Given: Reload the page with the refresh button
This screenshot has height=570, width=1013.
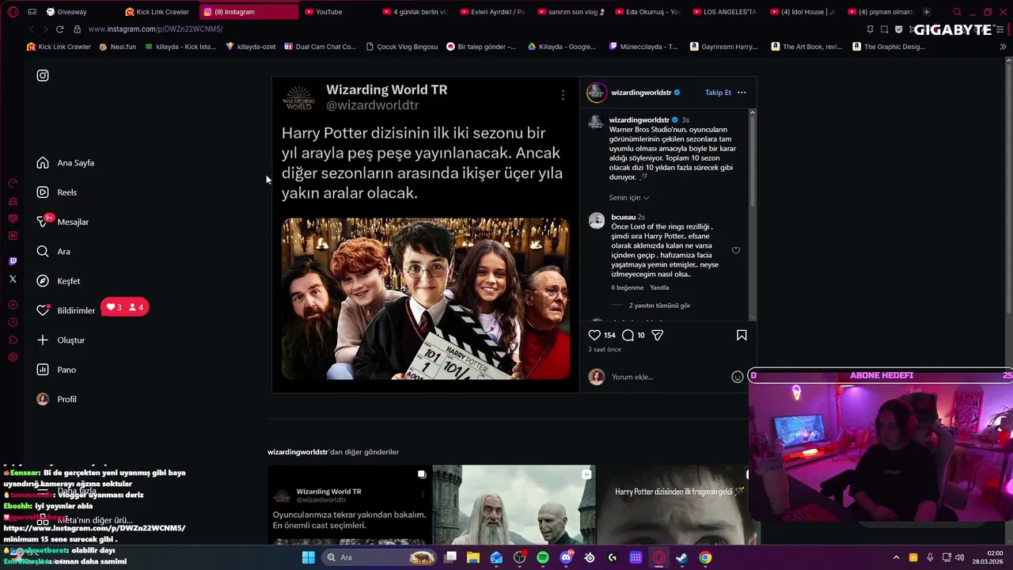Looking at the screenshot, I should pyautogui.click(x=59, y=29).
